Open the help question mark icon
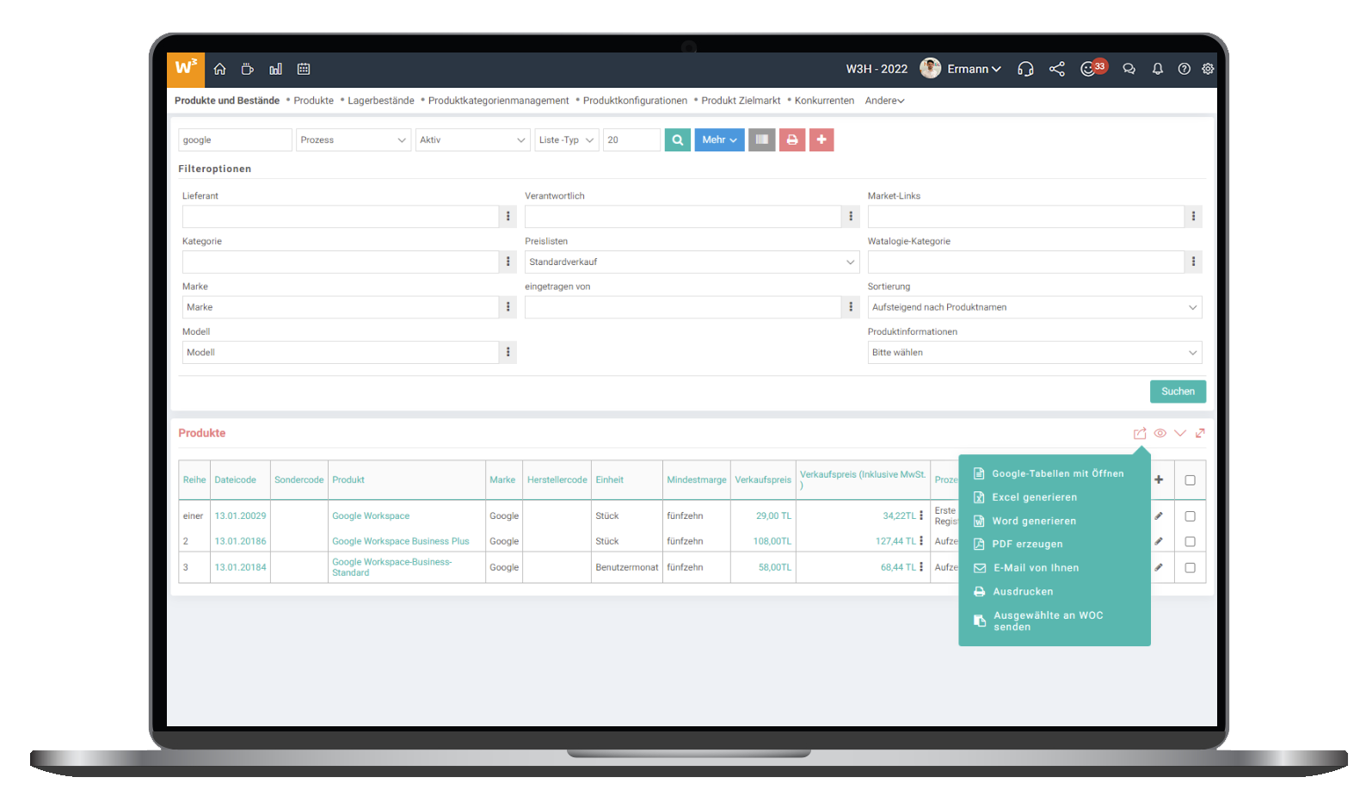 [1184, 69]
